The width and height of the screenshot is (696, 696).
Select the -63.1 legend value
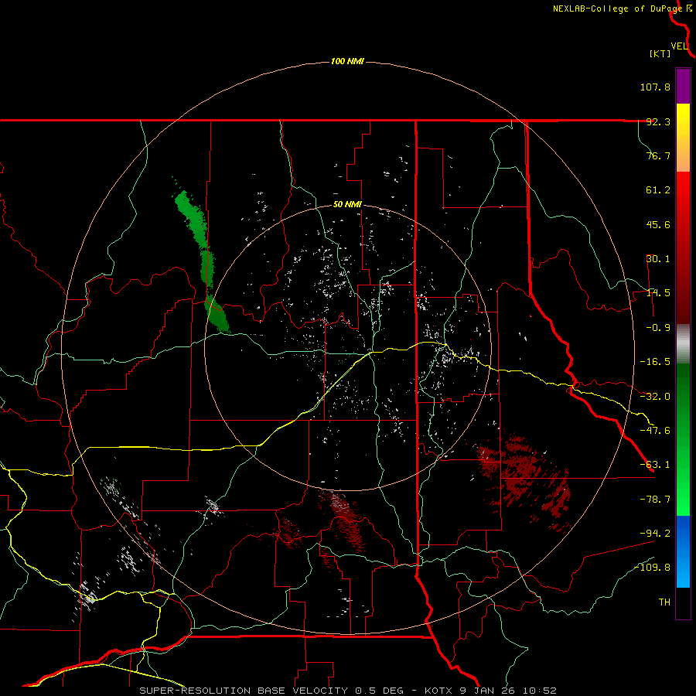click(x=655, y=465)
